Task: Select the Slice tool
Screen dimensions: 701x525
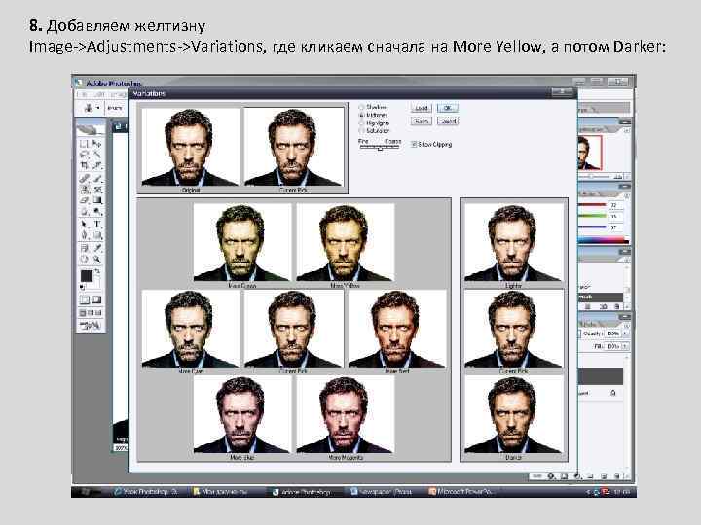Action: coord(97,166)
